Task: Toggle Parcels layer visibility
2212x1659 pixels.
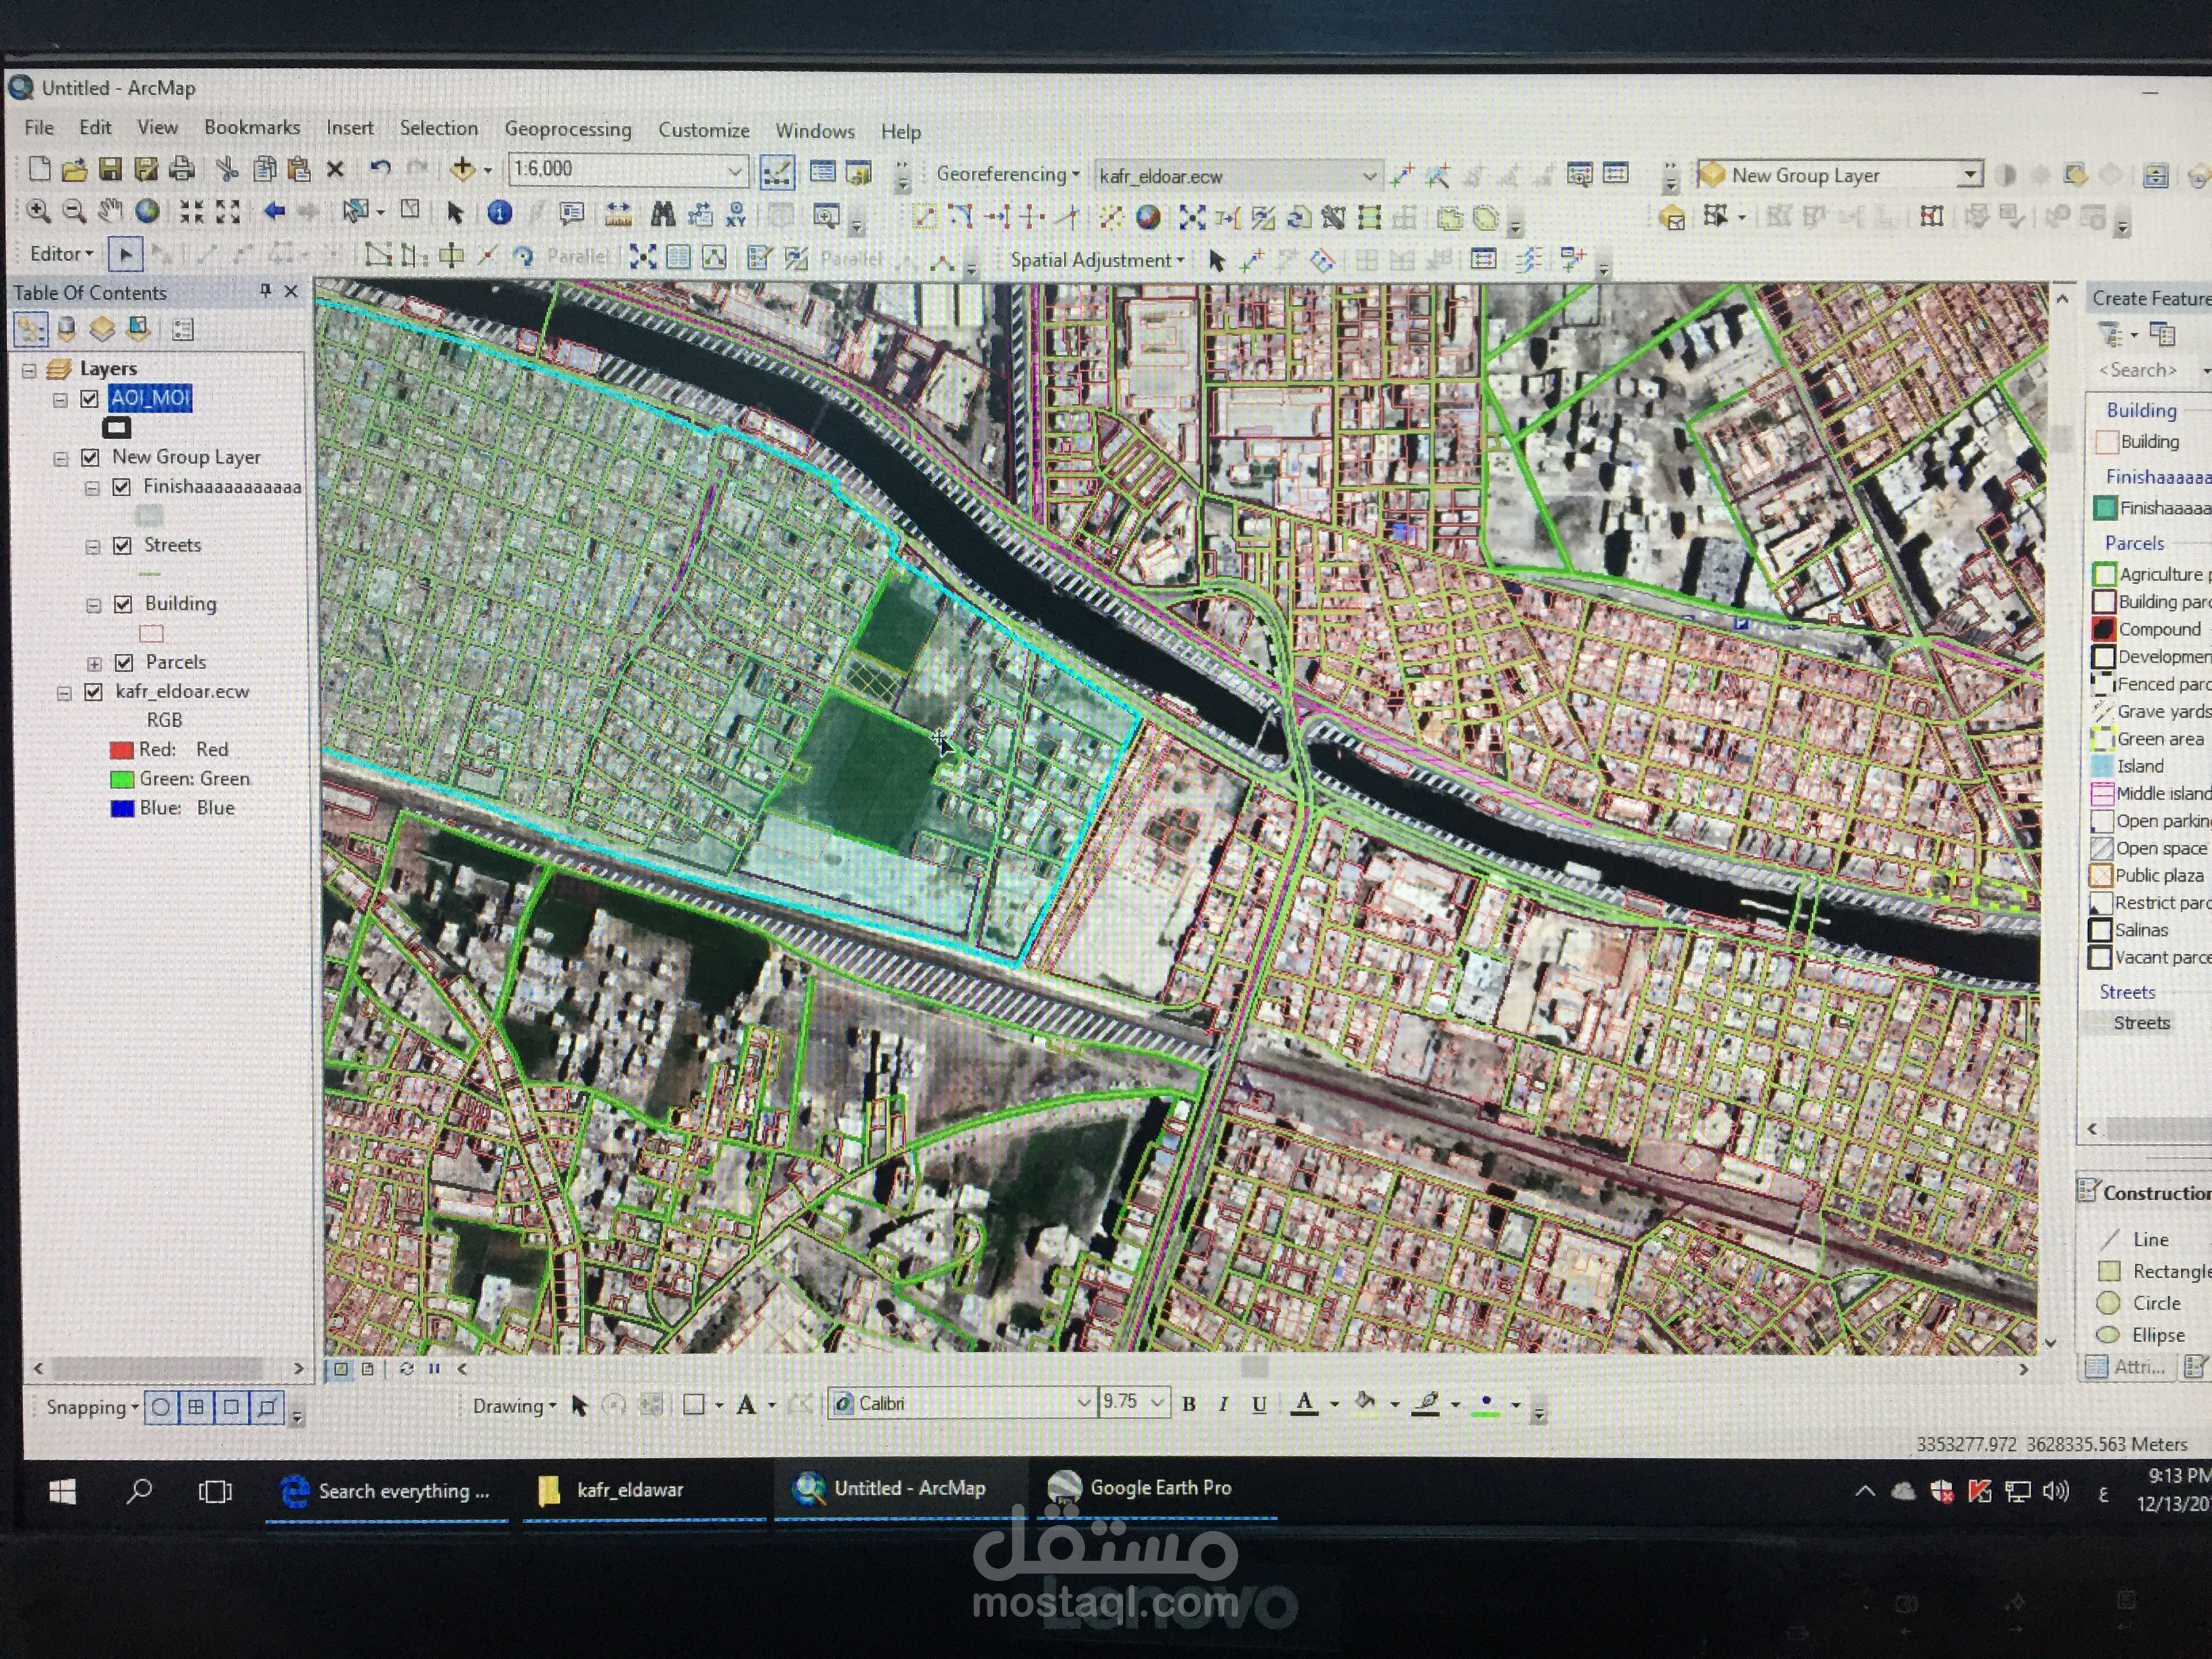Action: (124, 663)
